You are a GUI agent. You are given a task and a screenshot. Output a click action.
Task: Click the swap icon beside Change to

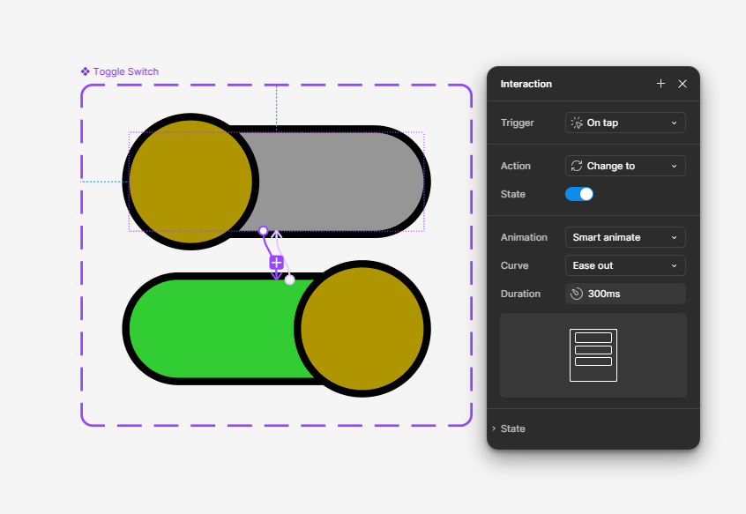click(577, 166)
